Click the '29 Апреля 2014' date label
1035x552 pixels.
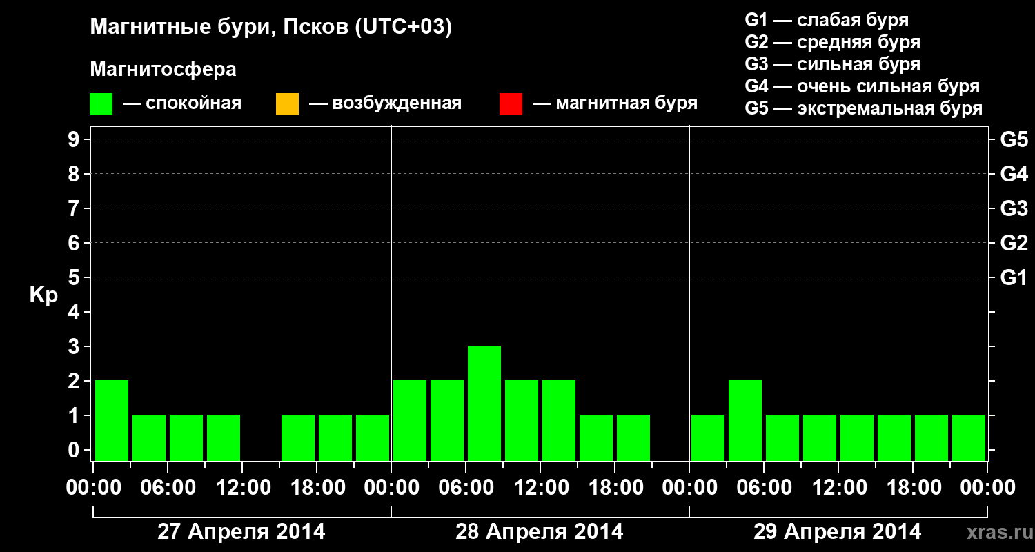coord(838,532)
